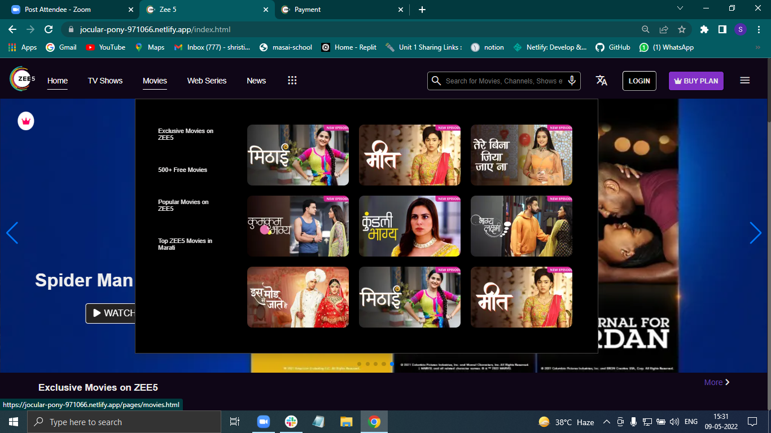
Task: Open Chrome side panel icon
Action: coord(722,29)
